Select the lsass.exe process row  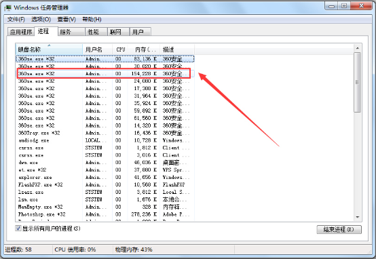point(105,192)
